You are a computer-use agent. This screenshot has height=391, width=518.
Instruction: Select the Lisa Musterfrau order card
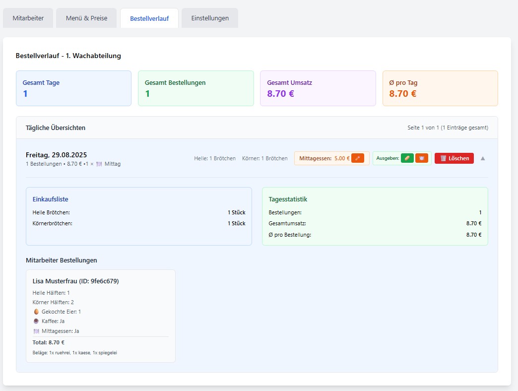tap(100, 316)
